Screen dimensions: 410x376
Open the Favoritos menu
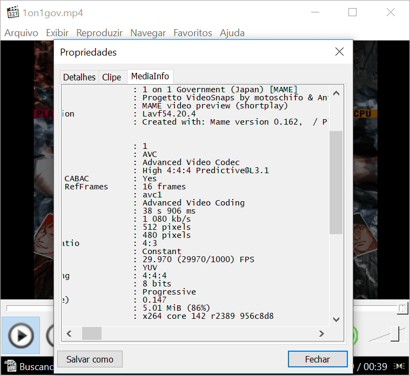pyautogui.click(x=193, y=33)
